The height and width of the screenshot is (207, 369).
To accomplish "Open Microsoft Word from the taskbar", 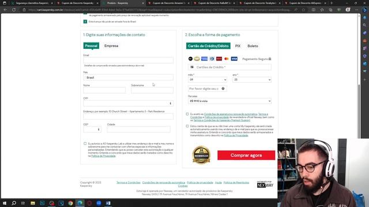I will [x=108, y=203].
